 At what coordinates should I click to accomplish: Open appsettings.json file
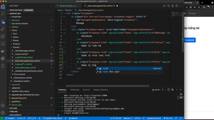[19, 98]
